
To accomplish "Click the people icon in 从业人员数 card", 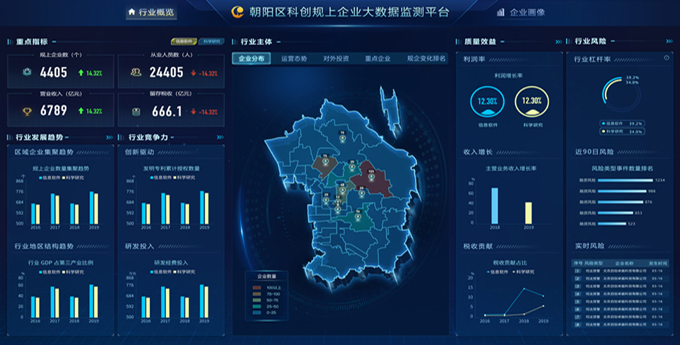I will (136, 72).
